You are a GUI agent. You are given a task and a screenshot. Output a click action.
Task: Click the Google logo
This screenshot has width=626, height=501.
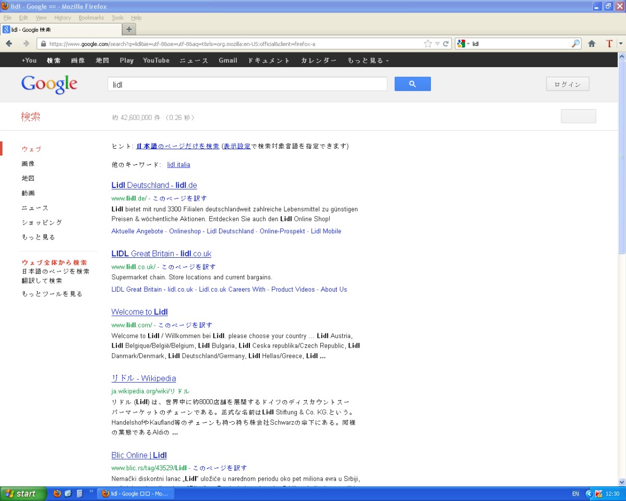coord(50,85)
